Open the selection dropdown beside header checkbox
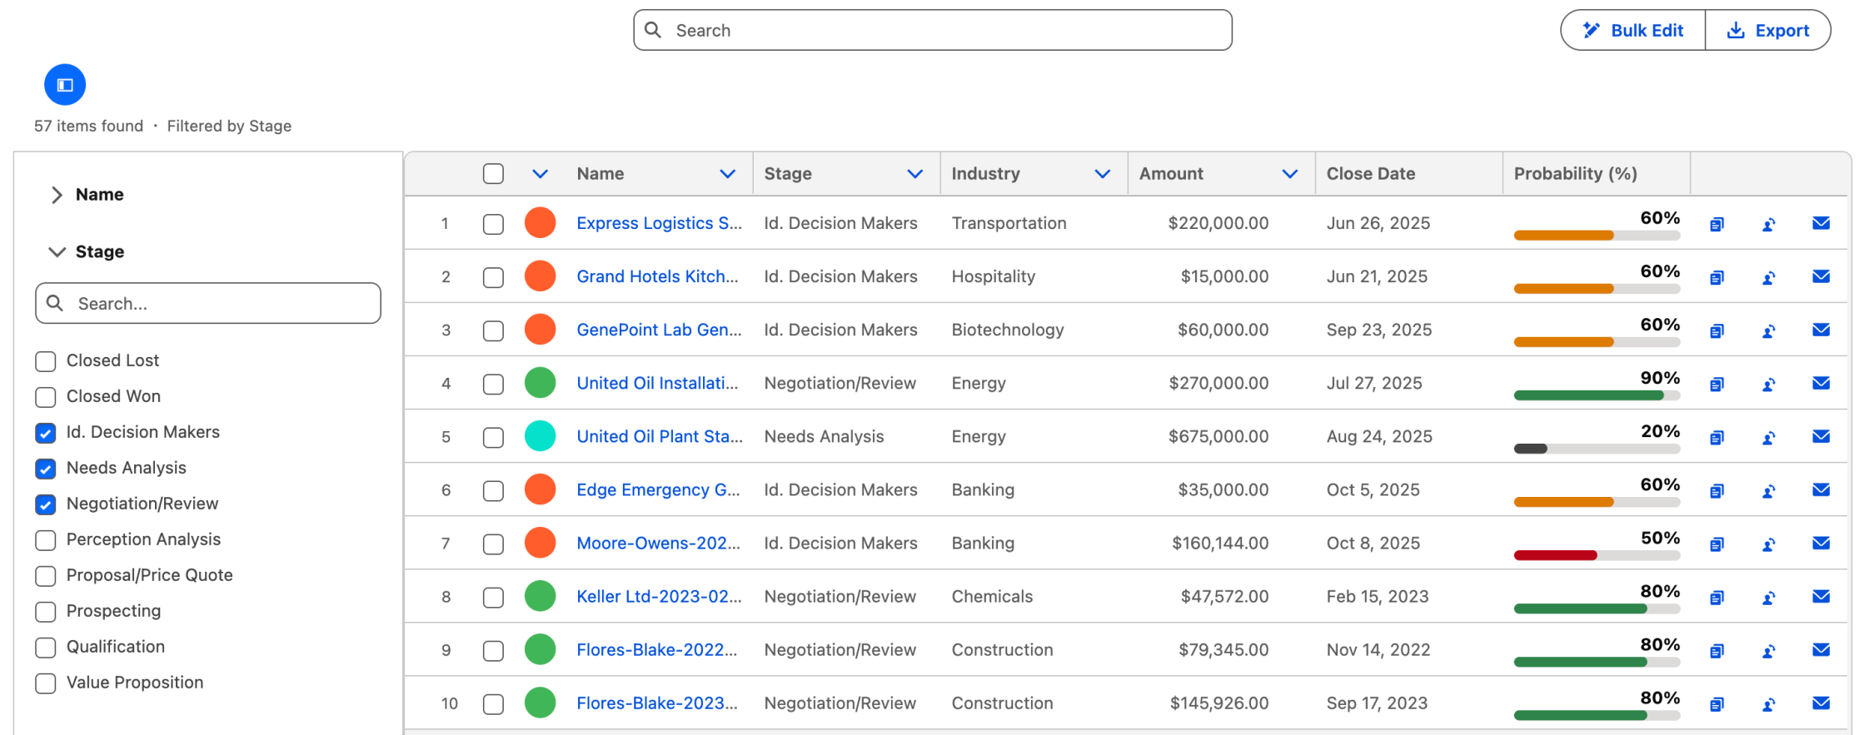 [540, 174]
